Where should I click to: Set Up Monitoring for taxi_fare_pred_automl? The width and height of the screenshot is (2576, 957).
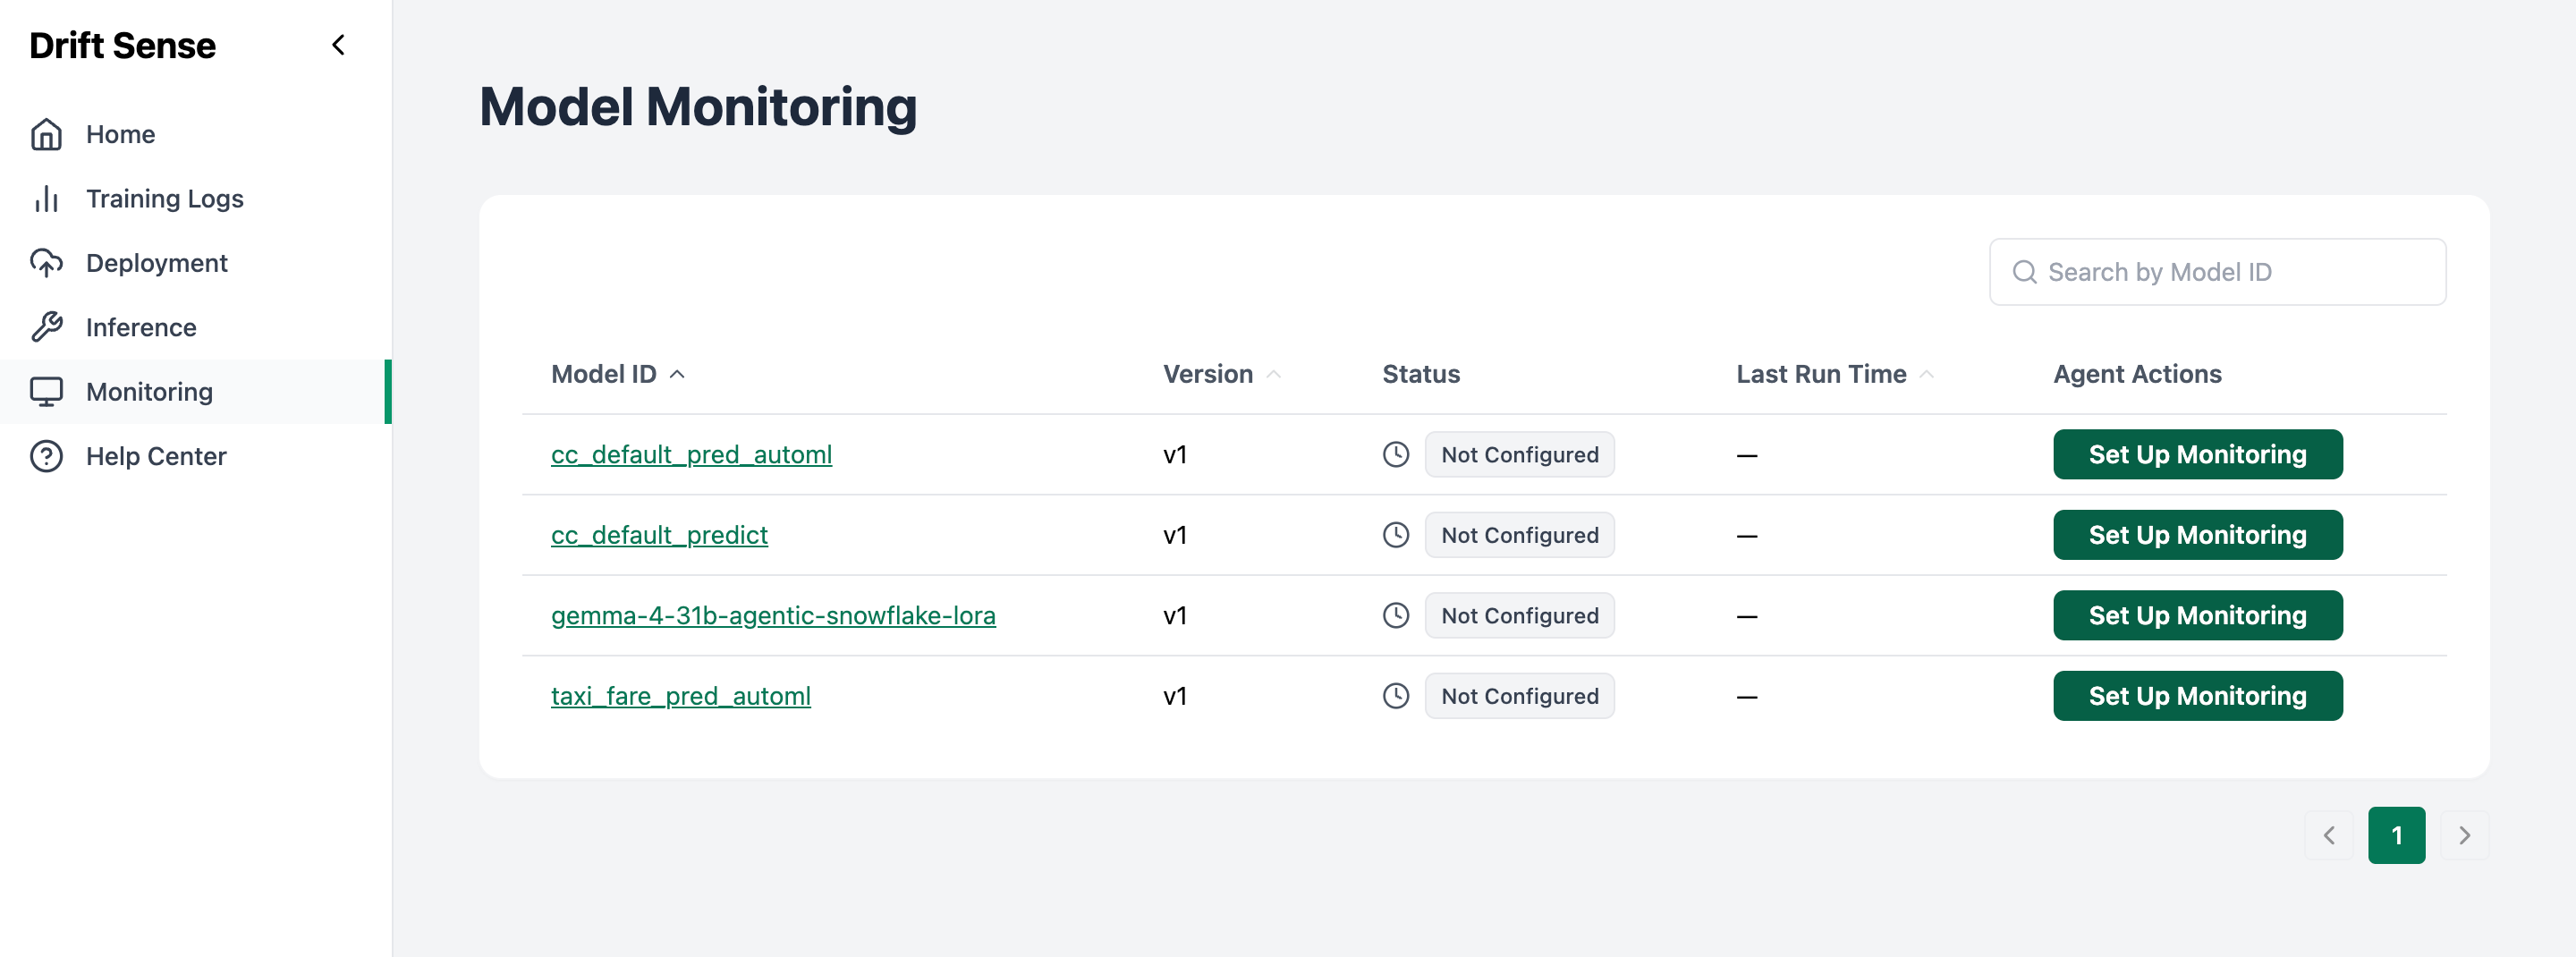[x=2197, y=695]
